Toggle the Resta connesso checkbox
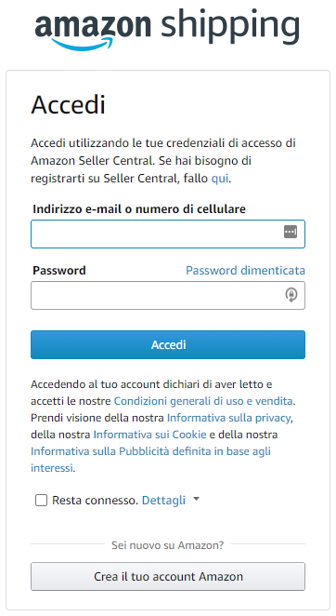 [x=41, y=500]
